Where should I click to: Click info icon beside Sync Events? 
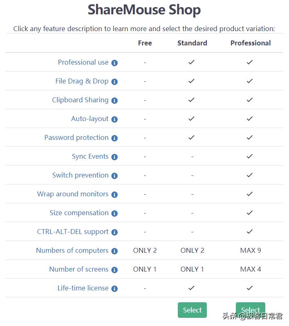tap(114, 157)
